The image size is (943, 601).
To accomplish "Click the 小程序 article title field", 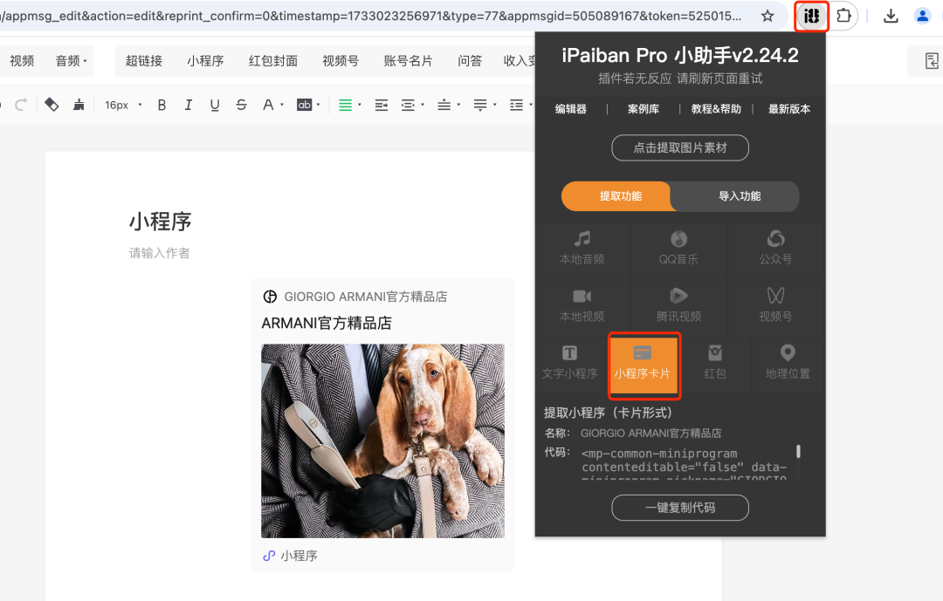I will point(160,222).
